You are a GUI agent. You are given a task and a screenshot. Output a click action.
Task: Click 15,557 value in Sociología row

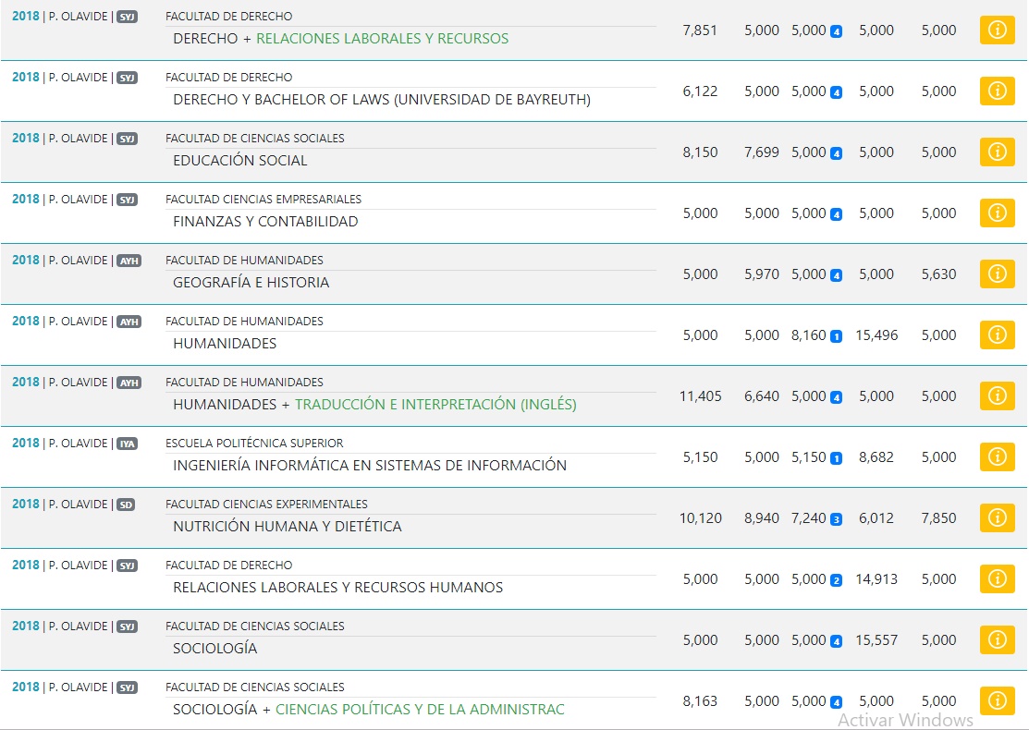point(876,639)
